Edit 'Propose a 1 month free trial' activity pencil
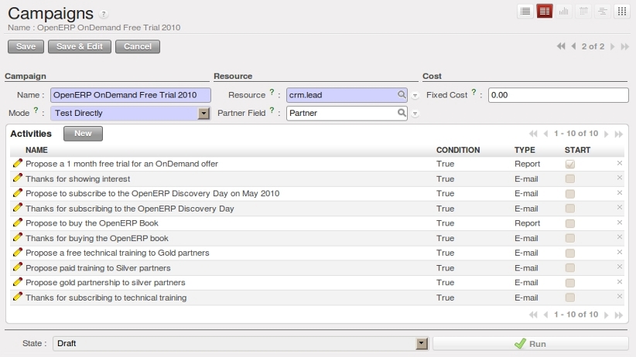636x357 pixels. (x=17, y=163)
